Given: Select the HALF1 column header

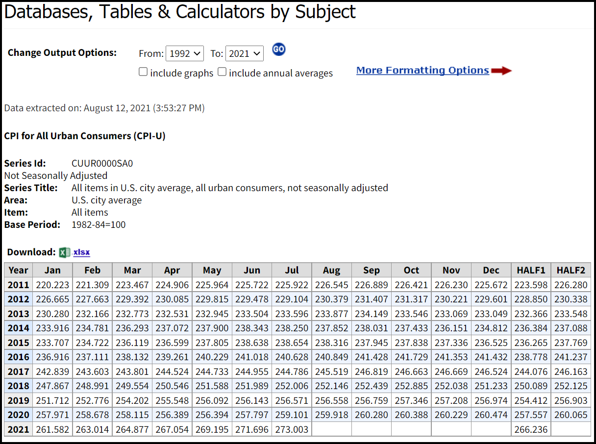Looking at the screenshot, I should click(531, 271).
